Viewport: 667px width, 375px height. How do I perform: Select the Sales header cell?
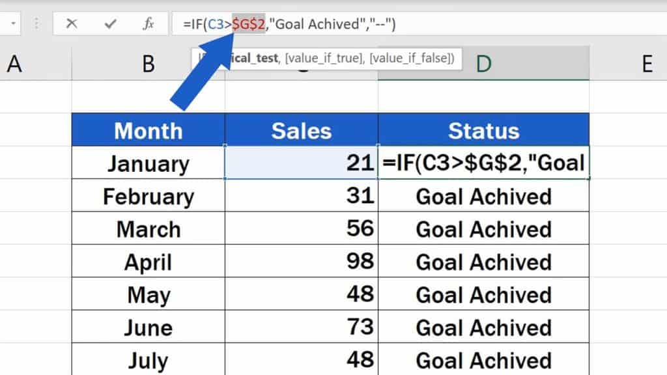point(302,130)
